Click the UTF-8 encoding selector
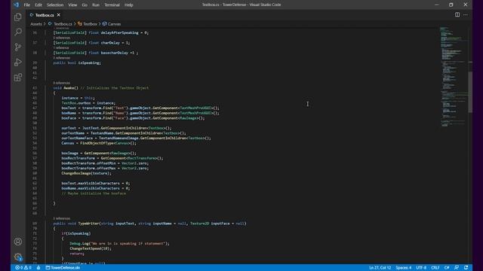 click(421, 268)
